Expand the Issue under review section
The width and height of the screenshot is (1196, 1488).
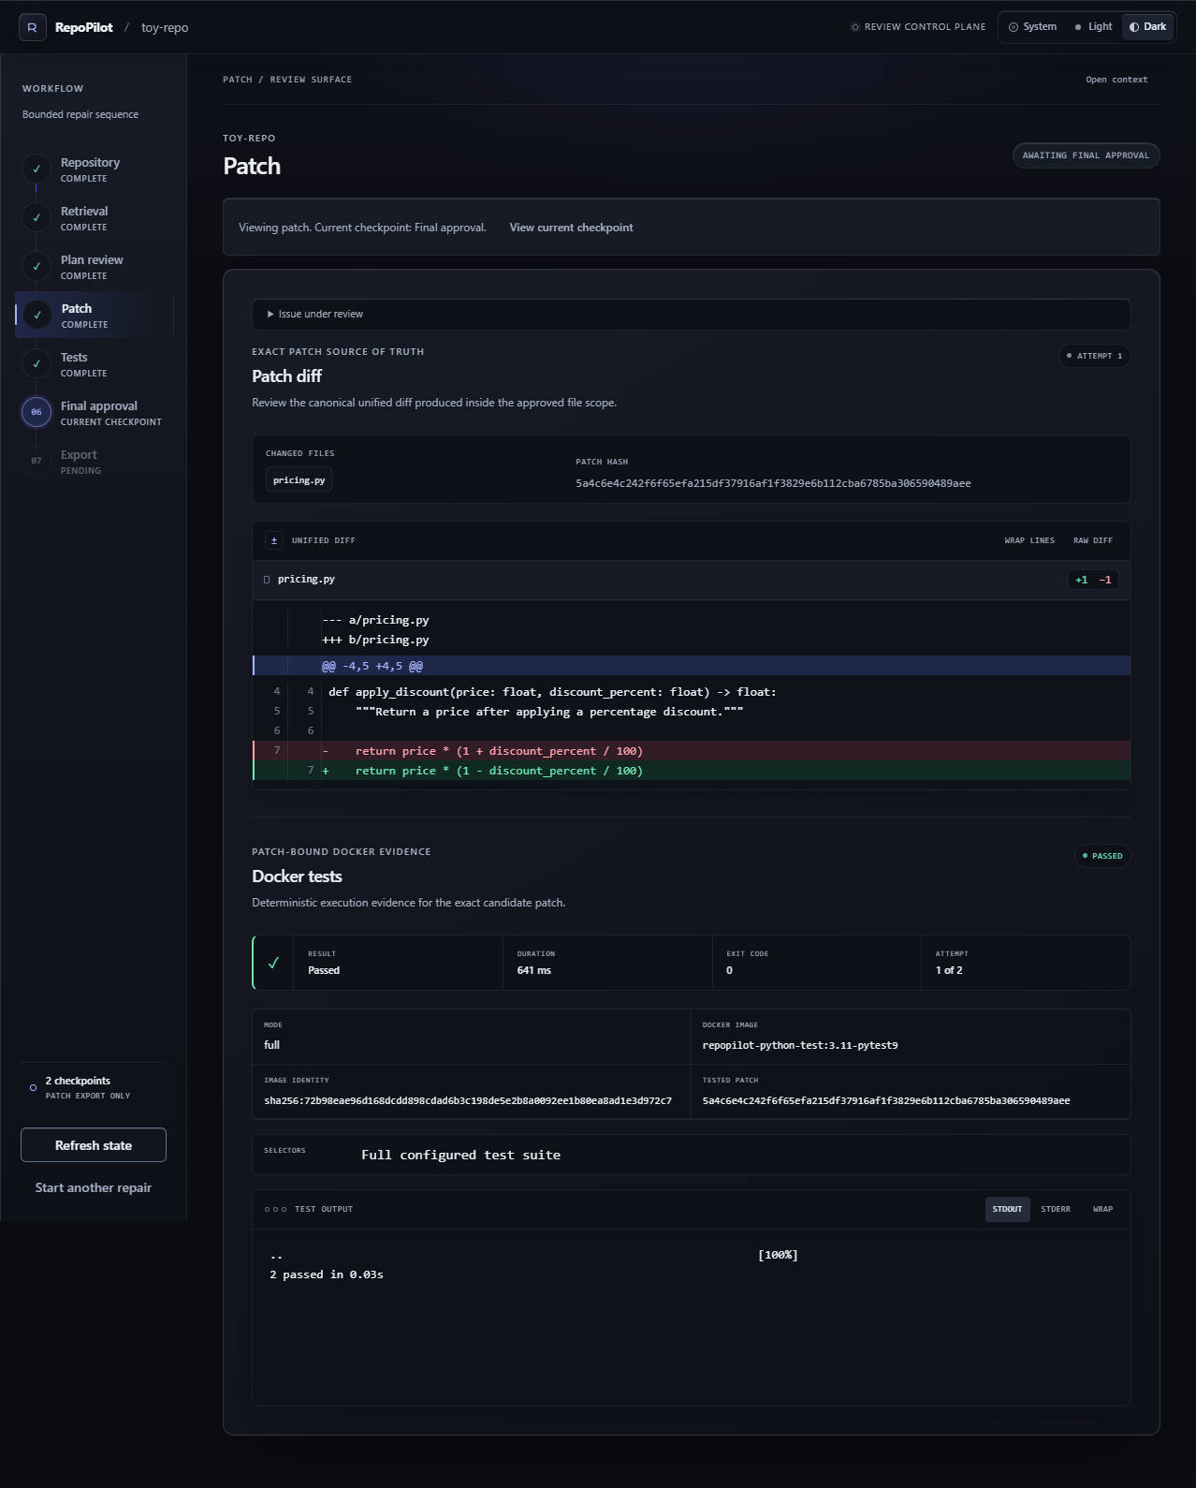click(x=691, y=314)
